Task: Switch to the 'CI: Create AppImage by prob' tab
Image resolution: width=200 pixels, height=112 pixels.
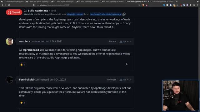Action: pos(12,2)
